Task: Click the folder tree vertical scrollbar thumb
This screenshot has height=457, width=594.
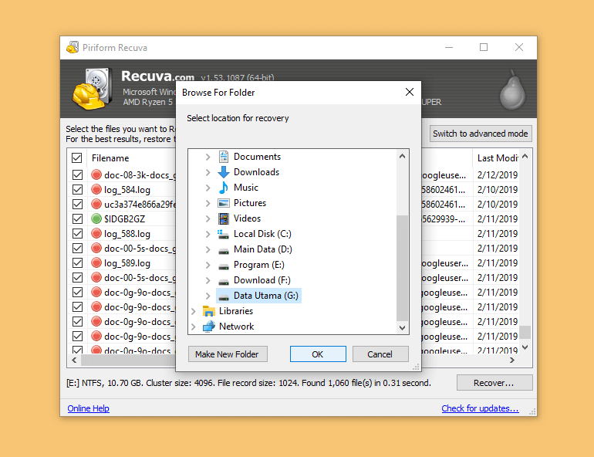Action: [x=403, y=268]
